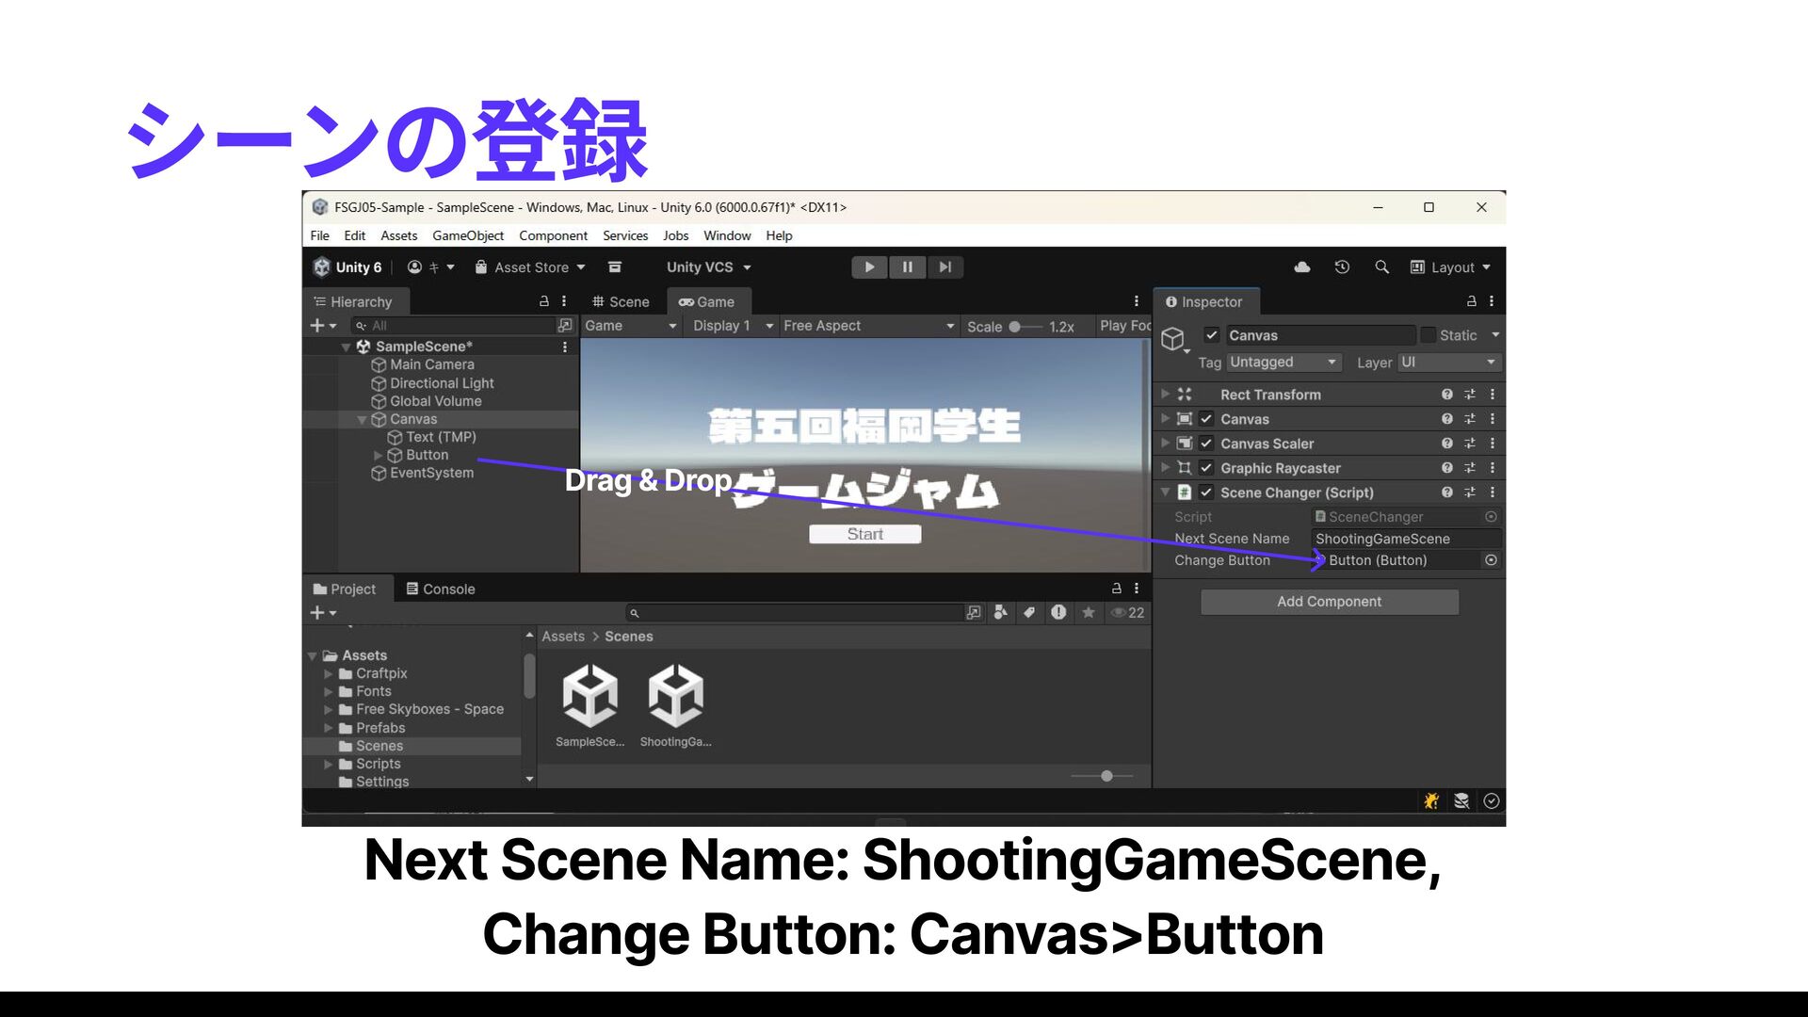
Task: Toggle the Canvas GameObject active checkbox
Action: pos(1212,335)
